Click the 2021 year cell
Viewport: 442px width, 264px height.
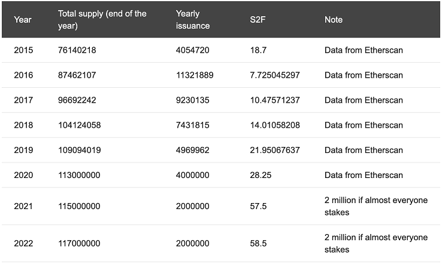[x=23, y=207]
